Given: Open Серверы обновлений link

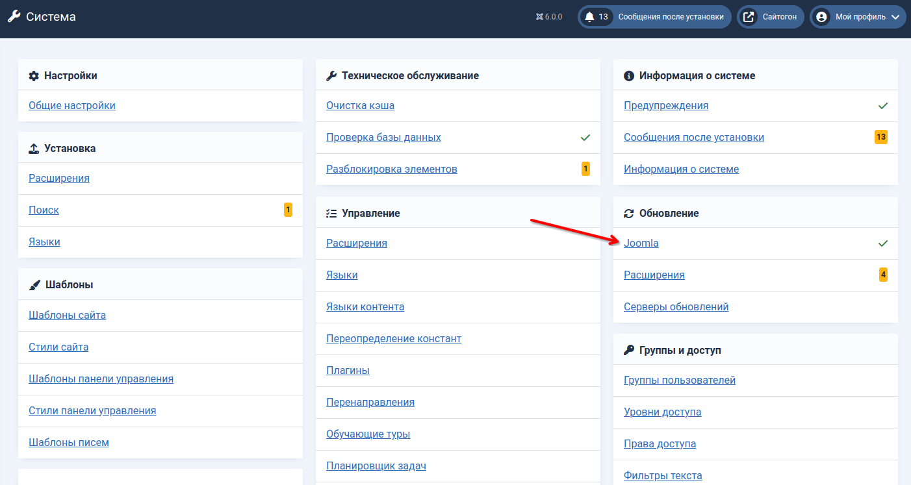Looking at the screenshot, I should 676,307.
